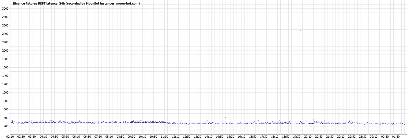Screen dimensions: 407x139
Task: Click the 08:10 time axis label
Action: tap(109, 137)
